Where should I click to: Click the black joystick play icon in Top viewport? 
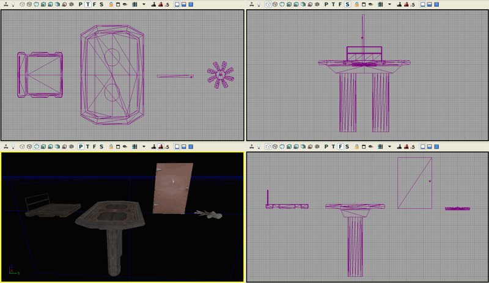pyautogui.click(x=153, y=4)
